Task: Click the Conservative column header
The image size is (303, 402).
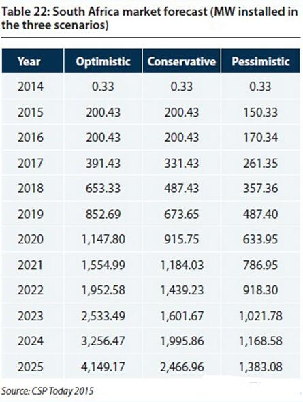Action: (x=182, y=61)
